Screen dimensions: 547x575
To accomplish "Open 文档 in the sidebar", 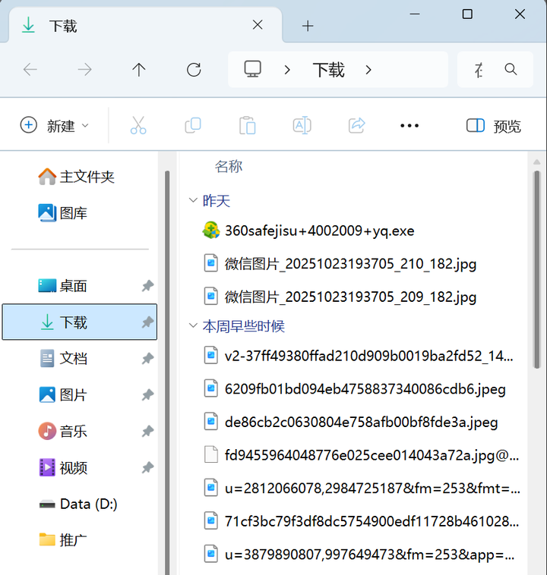I will [x=63, y=358].
